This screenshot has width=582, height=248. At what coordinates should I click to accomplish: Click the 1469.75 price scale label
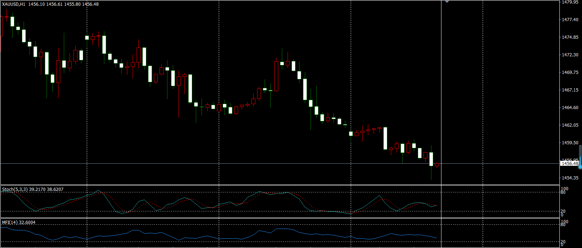tap(570, 72)
